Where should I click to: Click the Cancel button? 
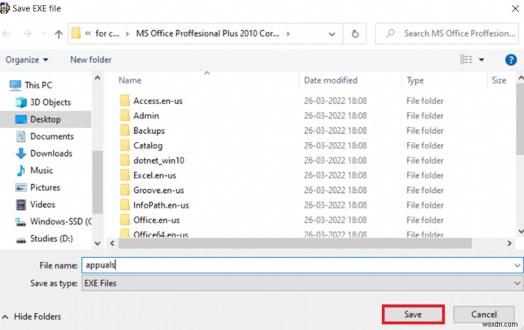click(483, 314)
